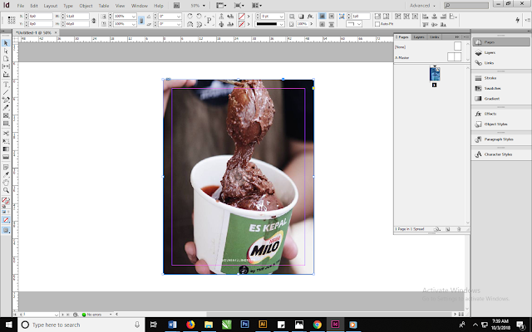Open the Scale X percentage dropdown
Image resolution: width=532 pixels, height=332 pixels.
134,17
